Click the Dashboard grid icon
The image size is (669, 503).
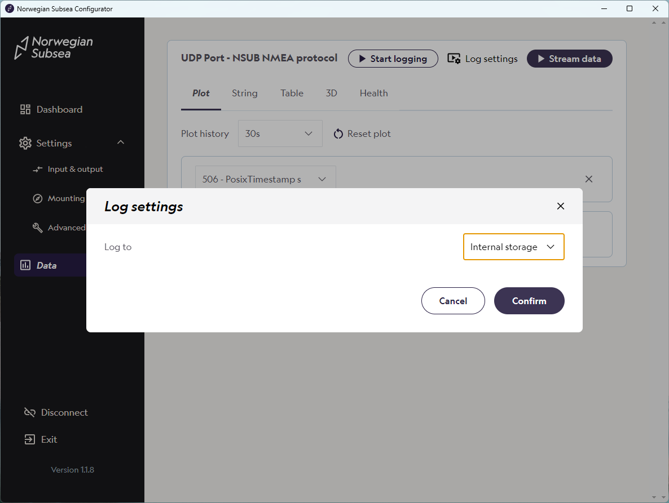click(25, 109)
